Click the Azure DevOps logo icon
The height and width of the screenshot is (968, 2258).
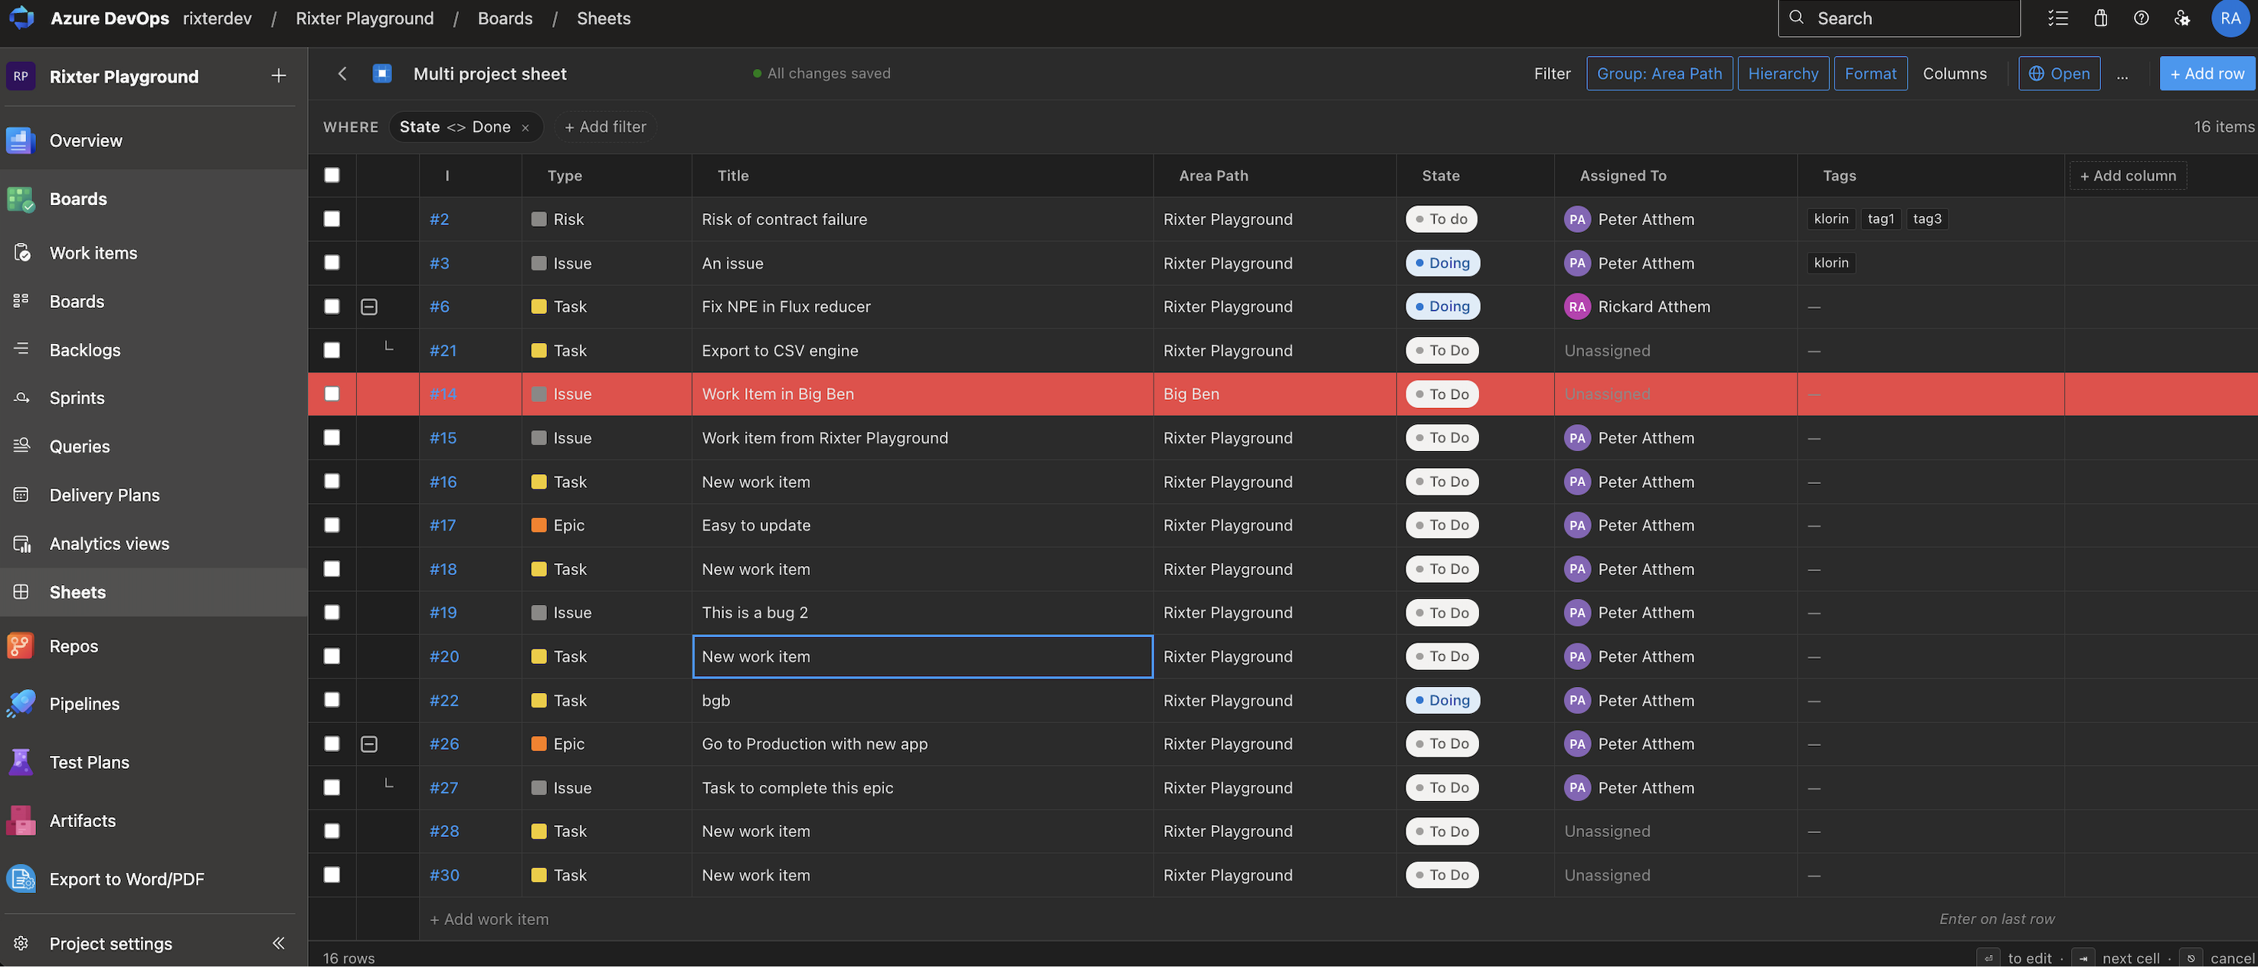coord(21,18)
